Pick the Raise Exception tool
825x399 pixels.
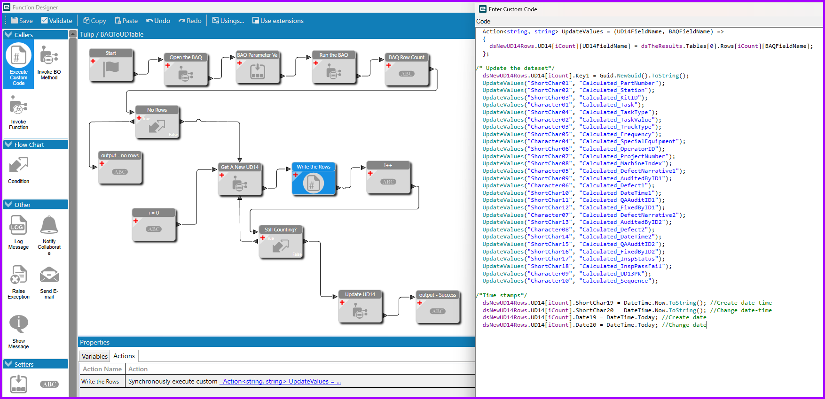[x=18, y=282]
